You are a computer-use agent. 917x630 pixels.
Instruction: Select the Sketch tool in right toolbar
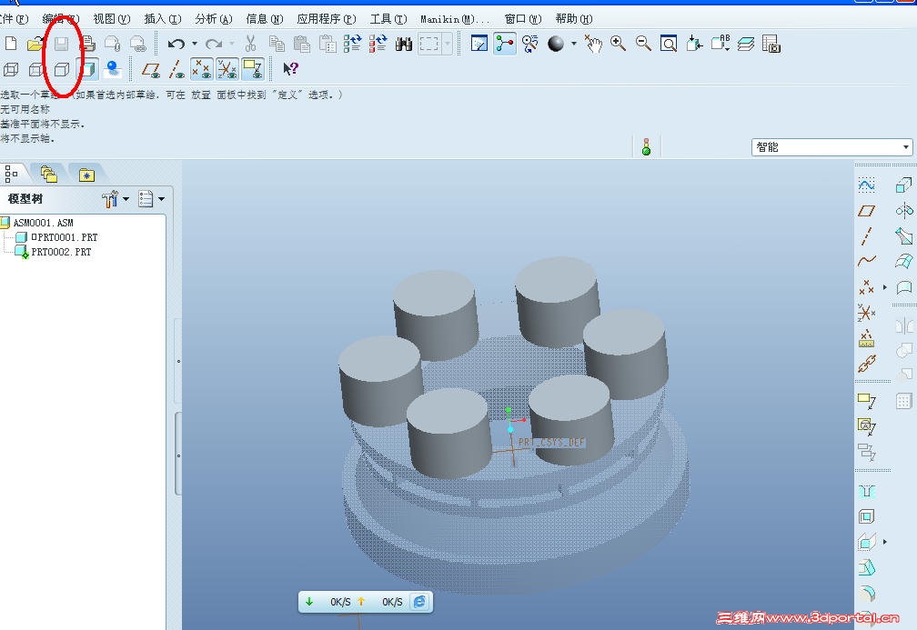866,185
